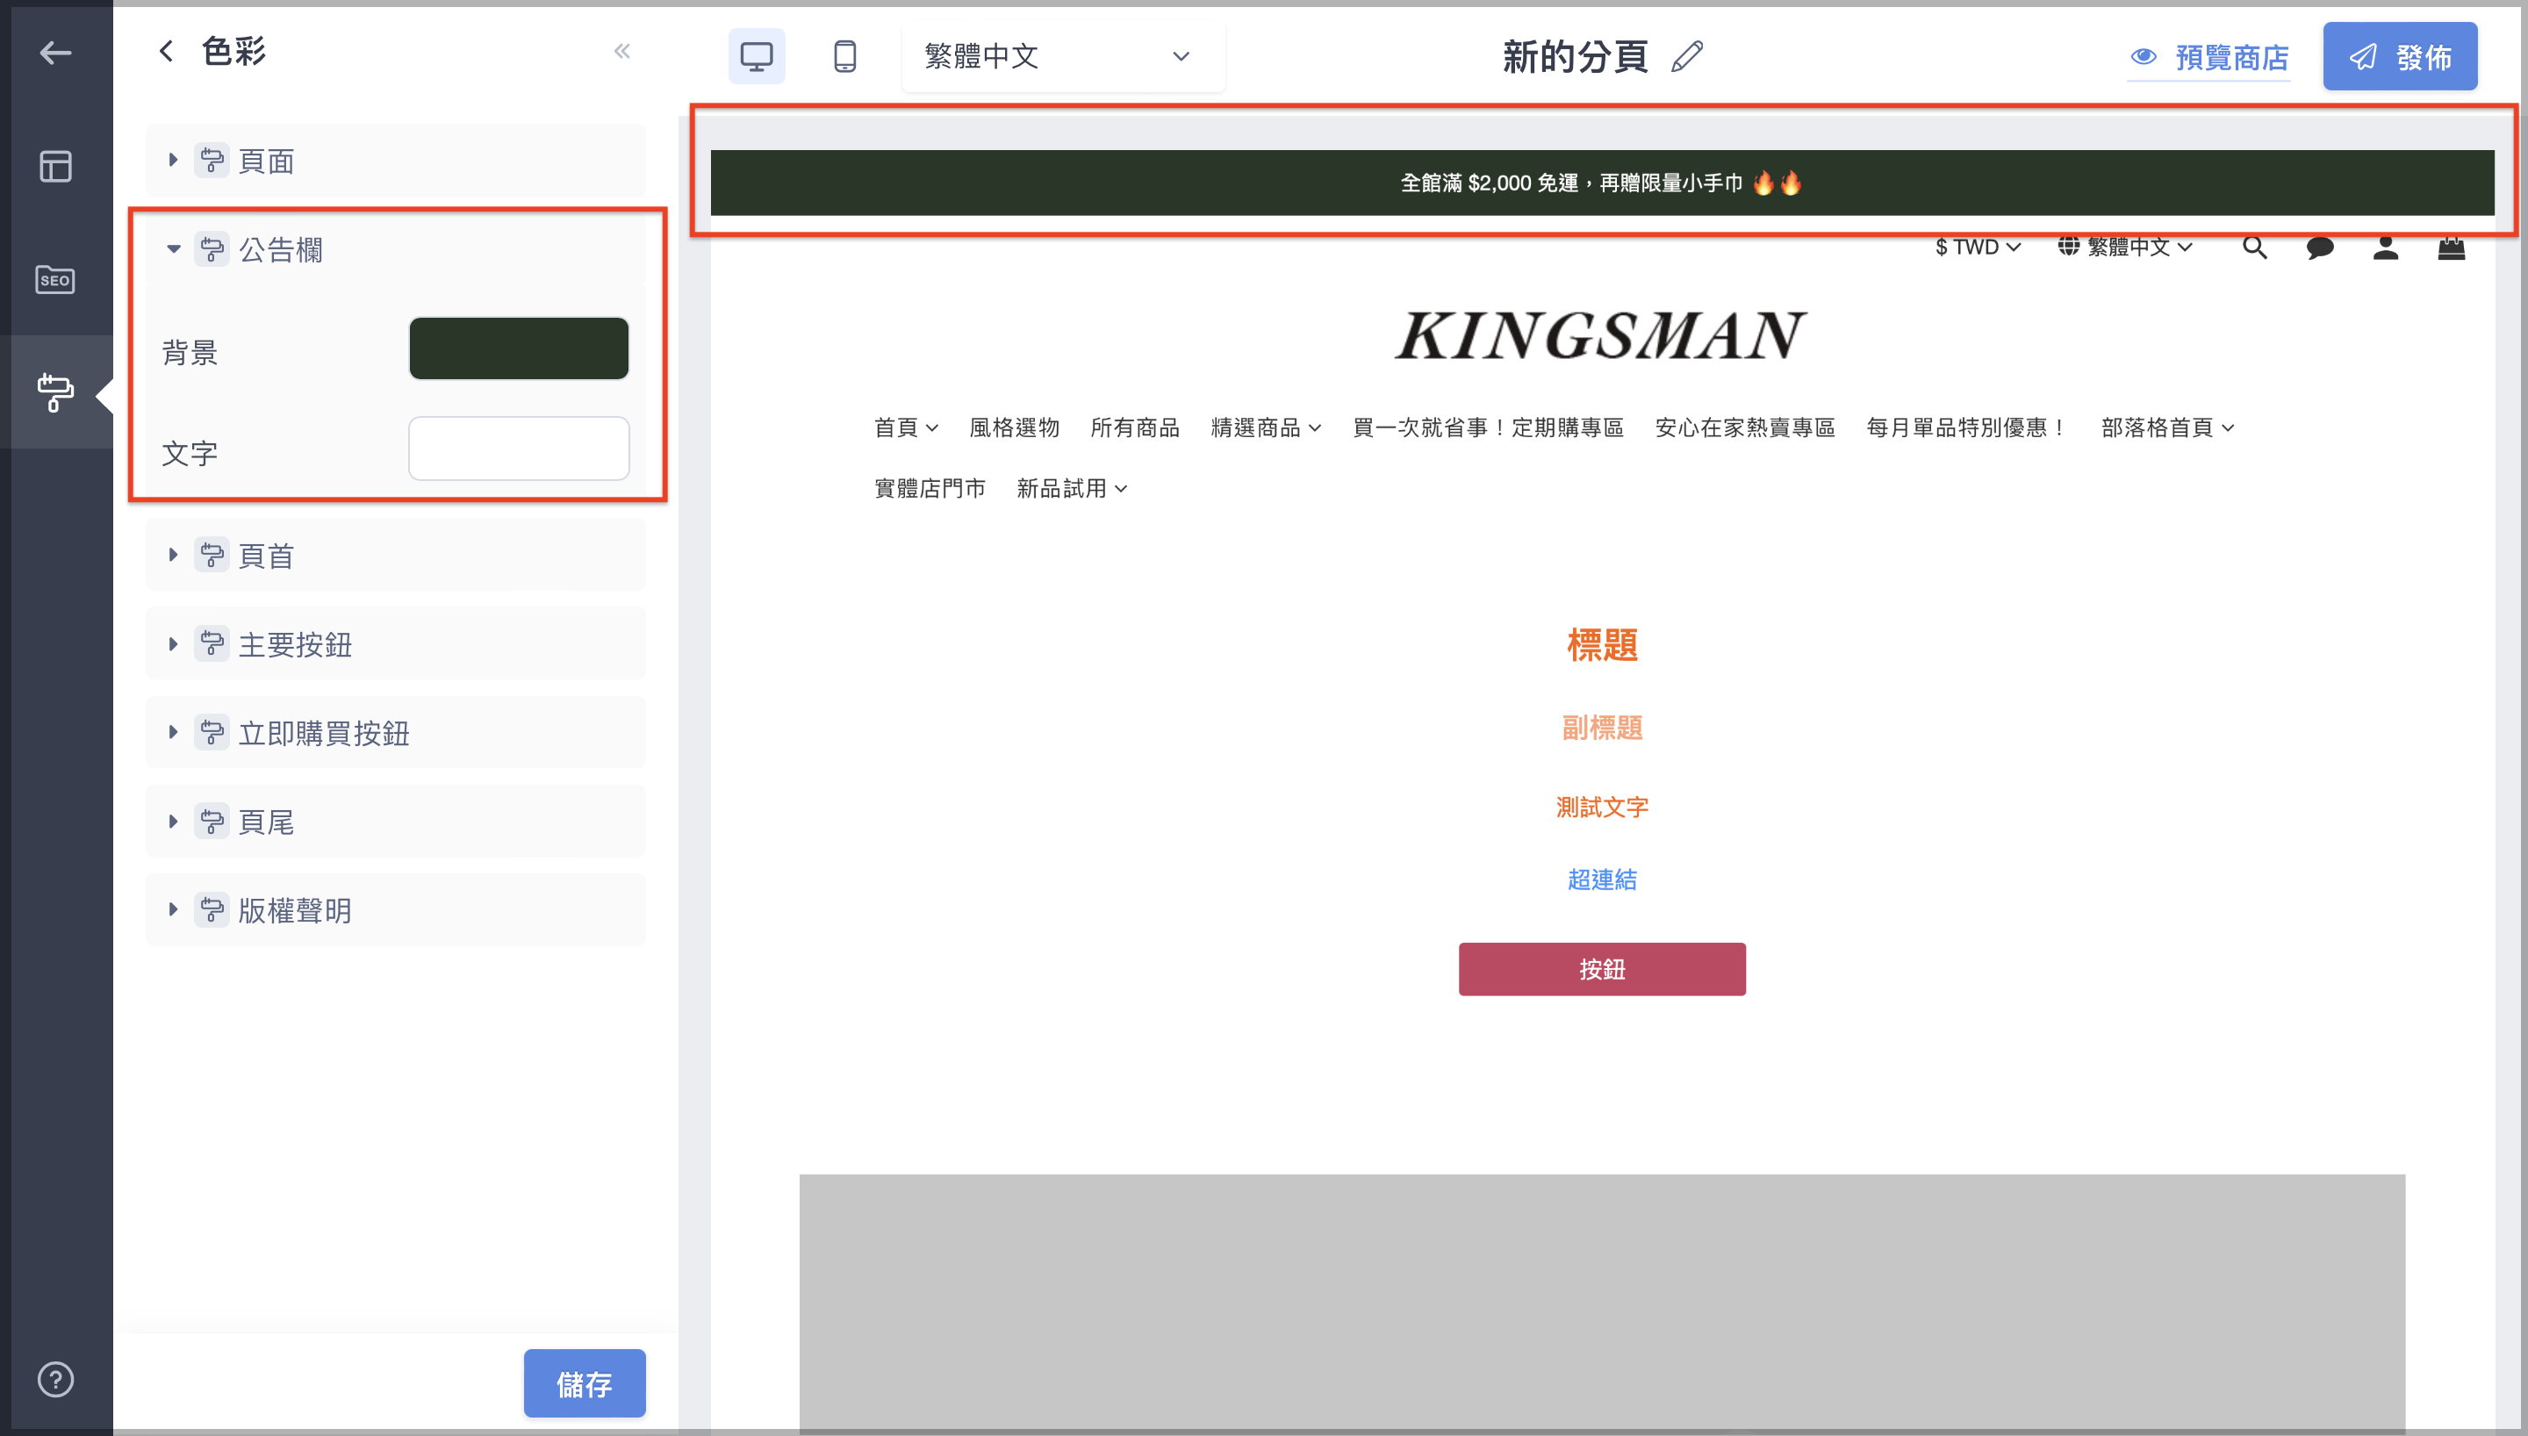Select 買一次就省事！定期購專區 menu item

click(x=1488, y=427)
